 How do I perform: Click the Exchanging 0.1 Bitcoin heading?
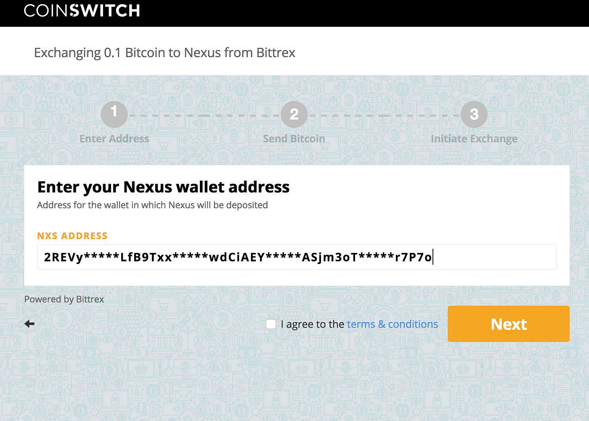(x=164, y=52)
